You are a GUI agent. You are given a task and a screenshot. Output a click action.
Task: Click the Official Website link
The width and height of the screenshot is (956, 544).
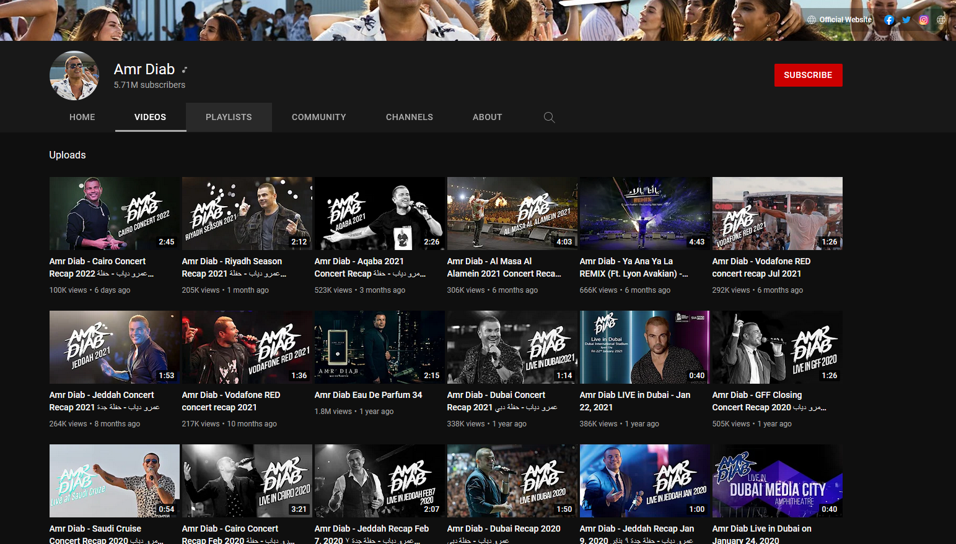pyautogui.click(x=840, y=20)
